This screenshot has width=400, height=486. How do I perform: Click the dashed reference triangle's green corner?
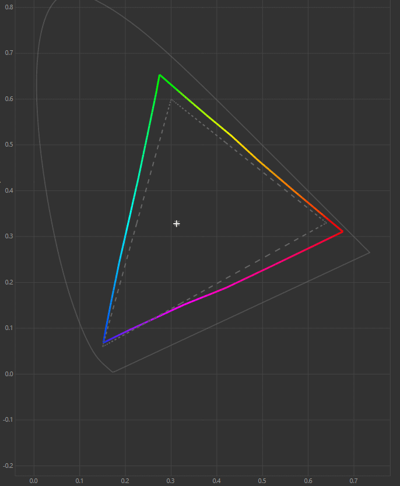(171, 99)
